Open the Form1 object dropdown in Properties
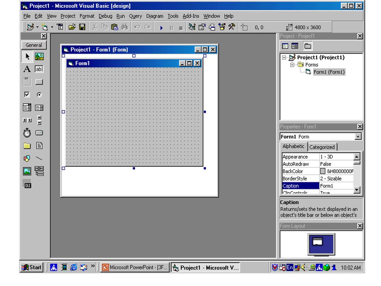This screenshot has width=381, height=286. point(358,137)
